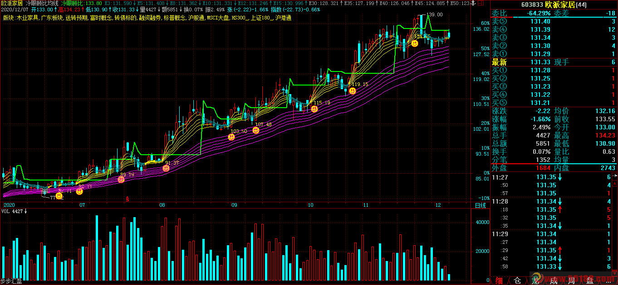Click the 11:28 tick row

coord(552,201)
